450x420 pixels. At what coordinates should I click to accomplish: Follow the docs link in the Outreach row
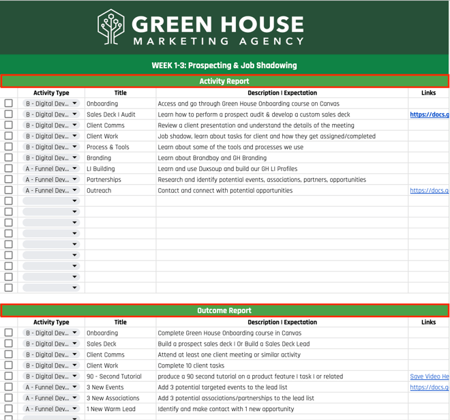pyautogui.click(x=429, y=191)
